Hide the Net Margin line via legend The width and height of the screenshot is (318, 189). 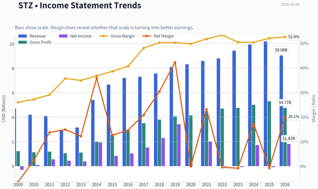158,36
